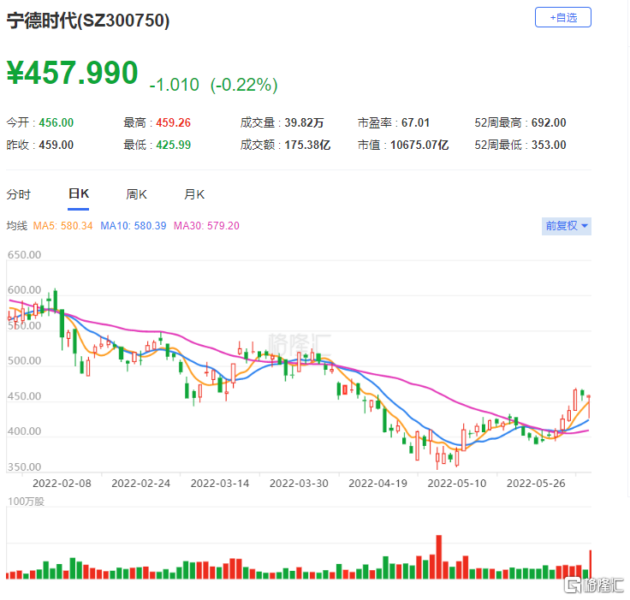Viewport: 630px width, 600px height.
Task: Click the 650.00 price axis label
Action: (24, 255)
